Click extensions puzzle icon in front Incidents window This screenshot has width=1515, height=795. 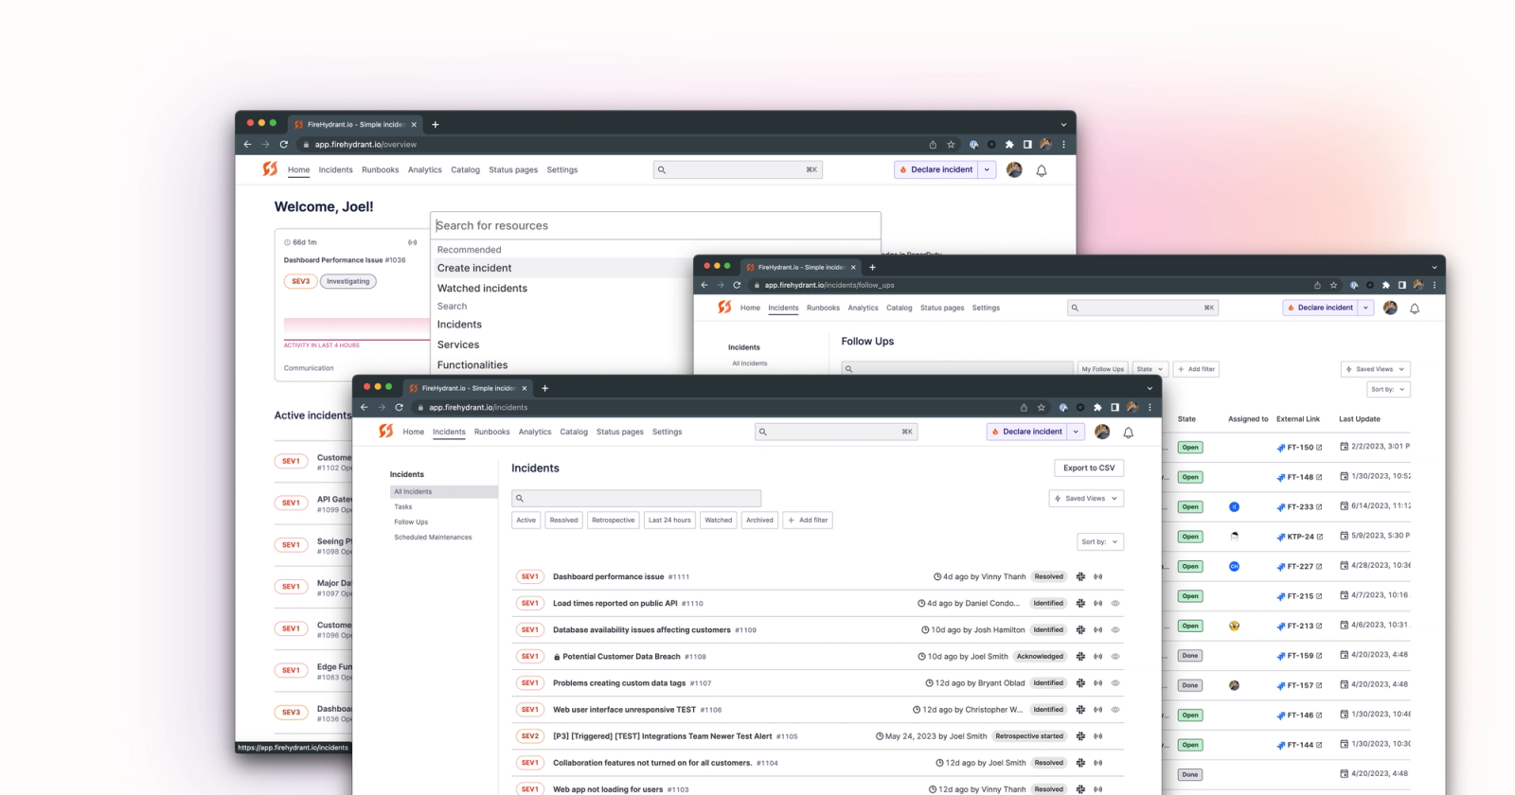coord(1097,407)
